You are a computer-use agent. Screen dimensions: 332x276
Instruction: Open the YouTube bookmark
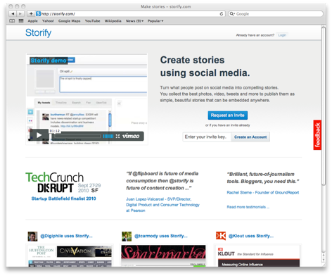click(92, 21)
